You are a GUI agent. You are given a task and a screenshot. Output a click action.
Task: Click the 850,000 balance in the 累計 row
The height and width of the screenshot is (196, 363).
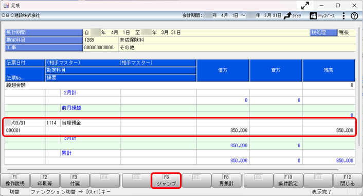tap(344, 161)
